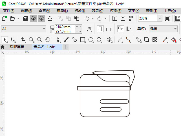181x136 pixels.
Task: Select the Pan hand tool
Action: tap(48, 40)
